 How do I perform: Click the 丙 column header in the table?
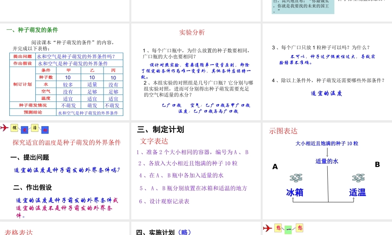(113, 70)
